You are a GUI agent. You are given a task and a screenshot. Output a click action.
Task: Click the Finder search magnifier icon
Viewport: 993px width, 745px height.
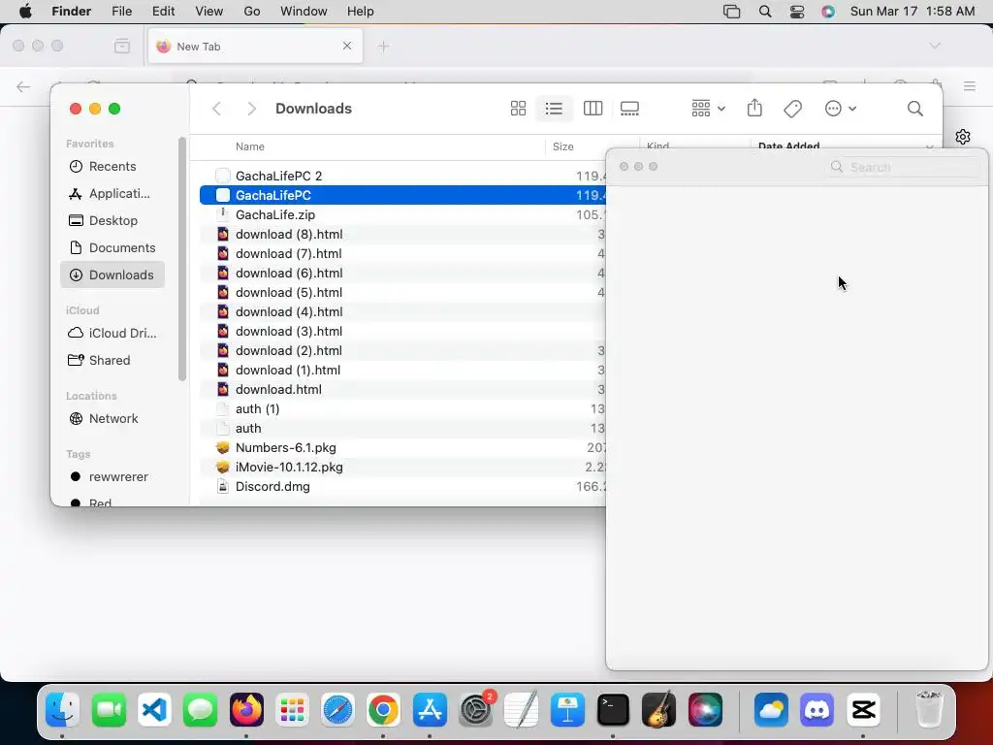point(915,109)
